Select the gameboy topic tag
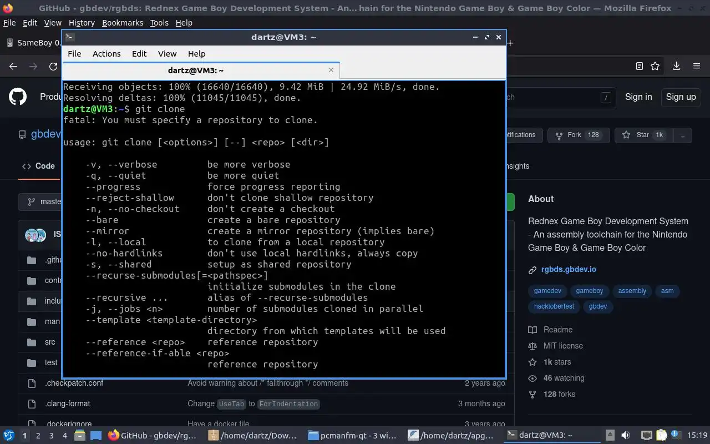 tap(589, 291)
